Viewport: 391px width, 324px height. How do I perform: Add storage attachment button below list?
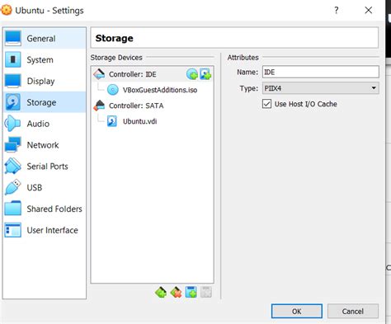point(191,292)
